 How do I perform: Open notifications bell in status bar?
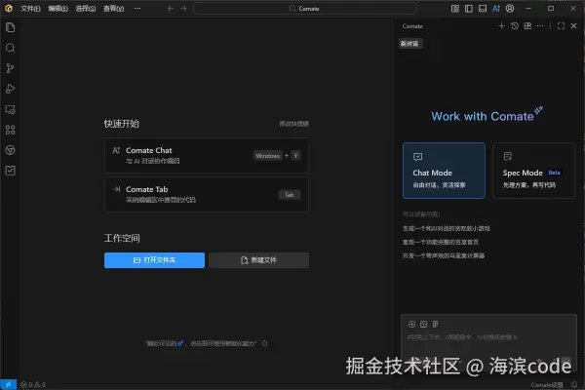[574, 384]
